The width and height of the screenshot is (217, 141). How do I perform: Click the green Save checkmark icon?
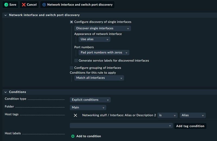point(6,5)
